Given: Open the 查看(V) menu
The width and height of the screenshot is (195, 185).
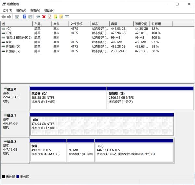Looking at the screenshot, I should (x=35, y=10).
